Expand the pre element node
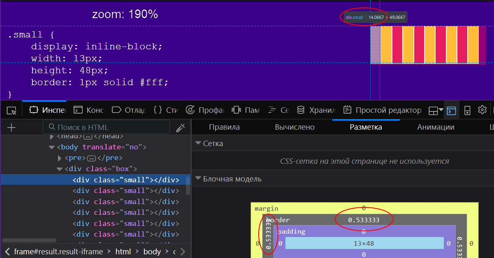 (60, 158)
